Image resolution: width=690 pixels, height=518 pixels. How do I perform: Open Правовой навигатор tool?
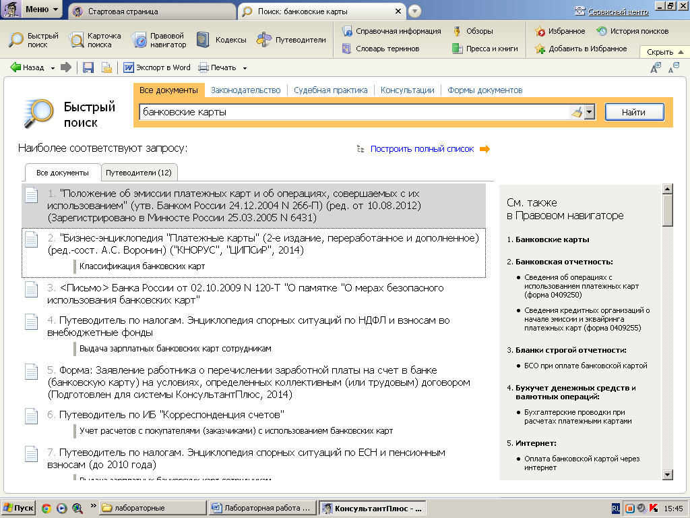(x=159, y=40)
